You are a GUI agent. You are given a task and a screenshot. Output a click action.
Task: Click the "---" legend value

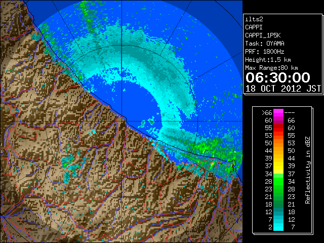click(x=290, y=112)
